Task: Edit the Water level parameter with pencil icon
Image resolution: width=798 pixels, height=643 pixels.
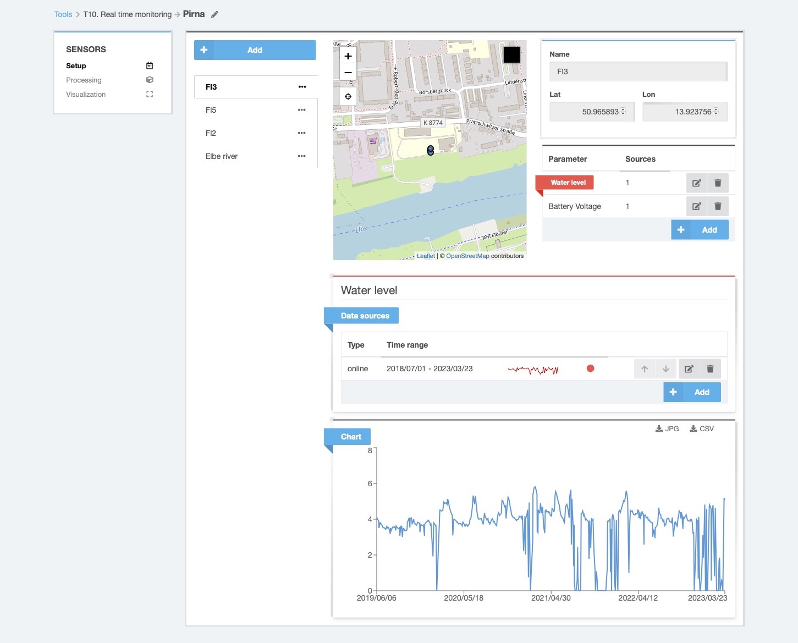Action: 696,183
